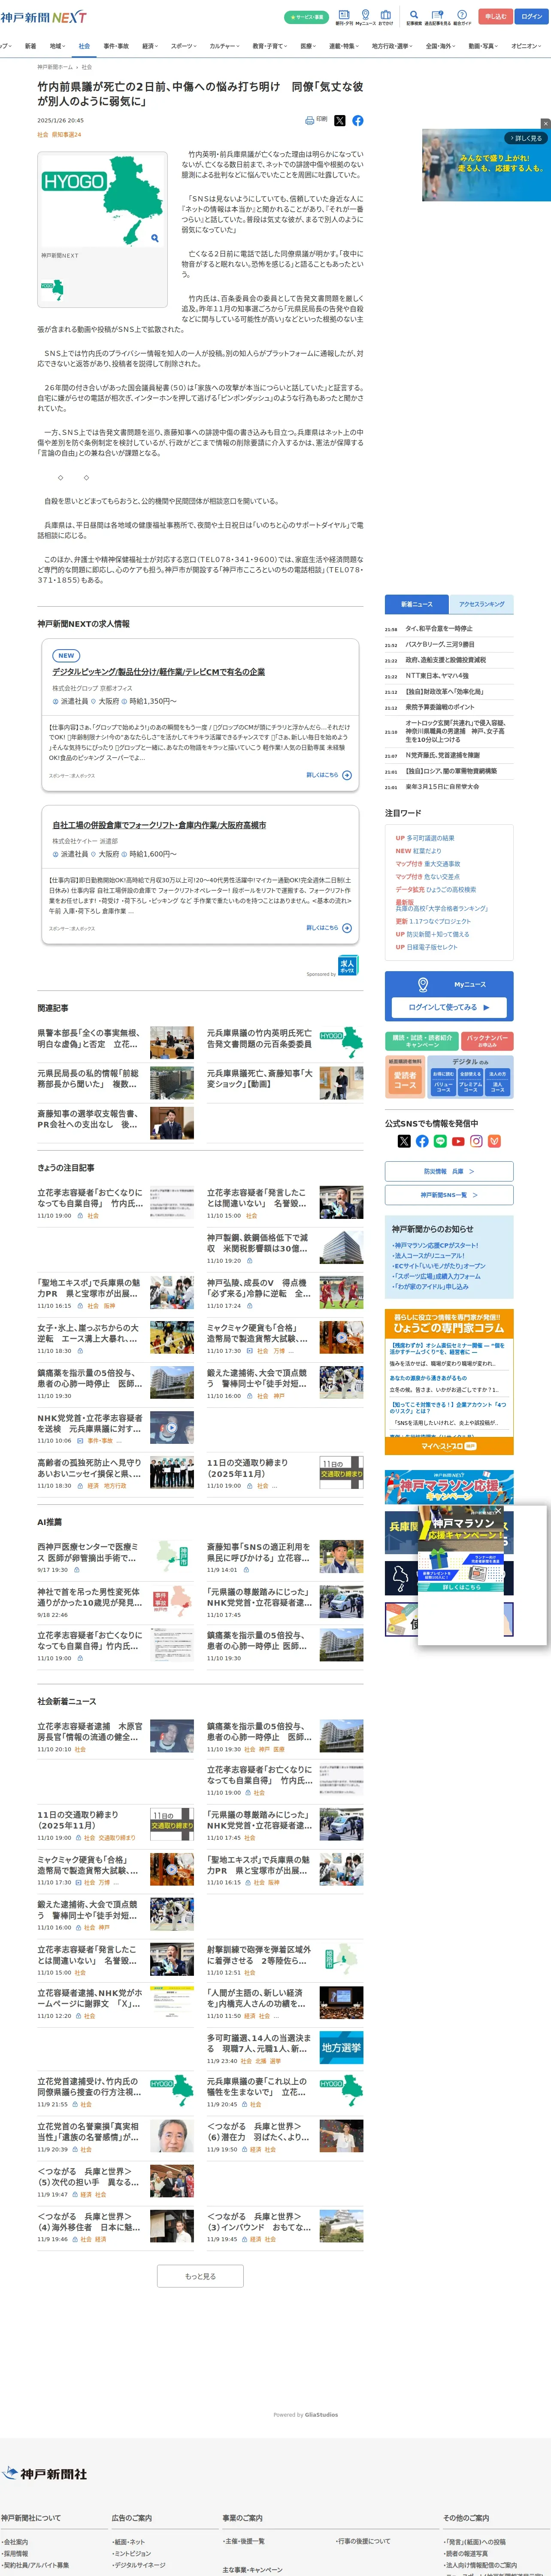The width and height of the screenshot is (551, 2576).
Task: Expand the スポーツ navigation menu
Action: (x=184, y=46)
